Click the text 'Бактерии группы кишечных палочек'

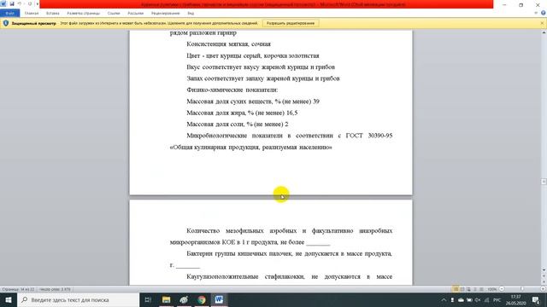click(x=239, y=254)
